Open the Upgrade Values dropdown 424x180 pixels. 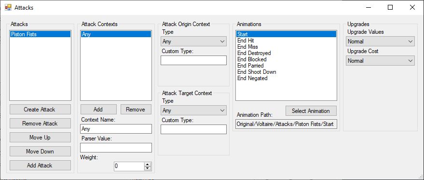click(380, 42)
